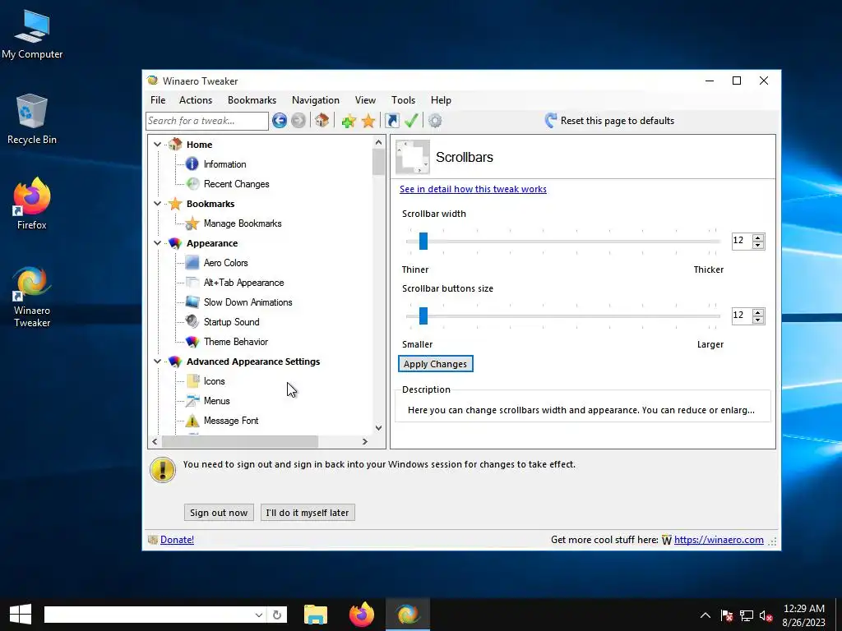Open the Tools menu
Screen dimensions: 842x631
403,100
